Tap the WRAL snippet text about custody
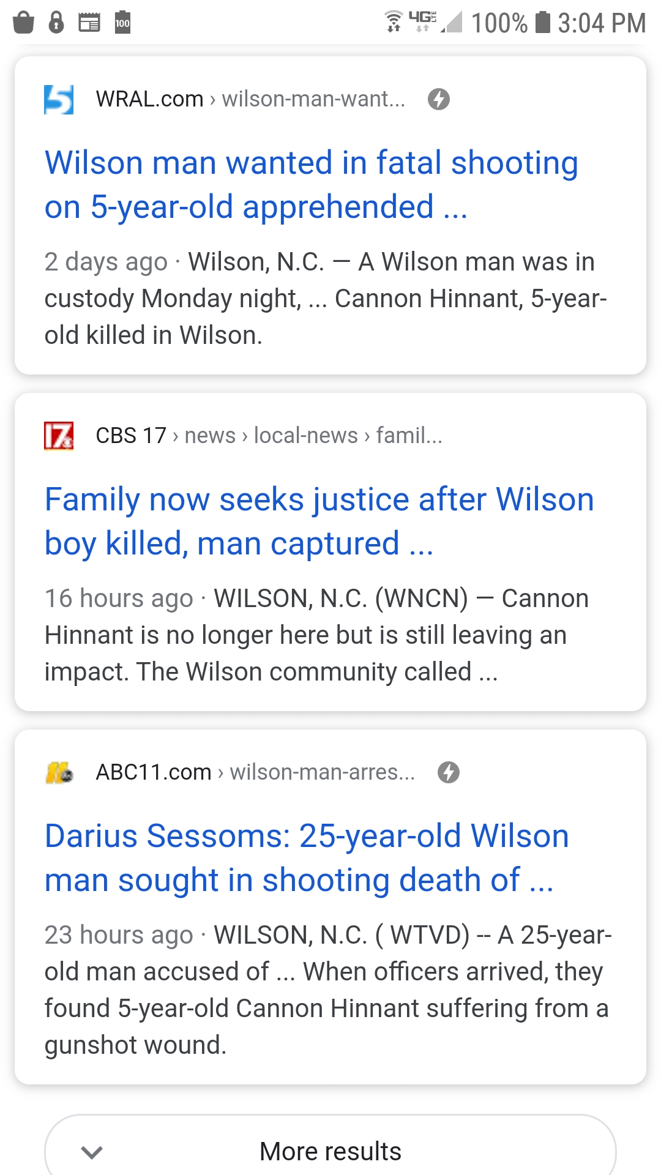Viewport: 661px width, 1175px height. coord(325,299)
